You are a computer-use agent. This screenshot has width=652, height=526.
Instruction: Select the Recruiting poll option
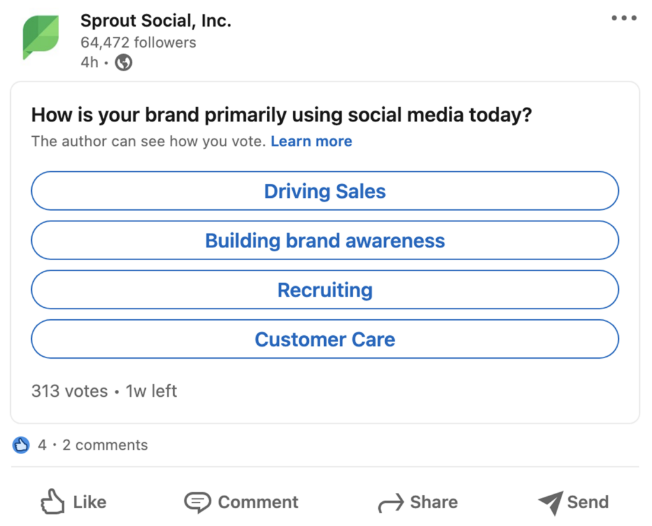325,289
